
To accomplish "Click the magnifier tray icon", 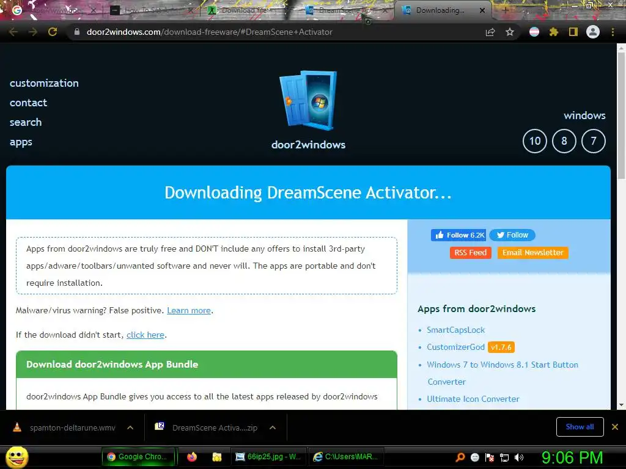I will [460, 457].
